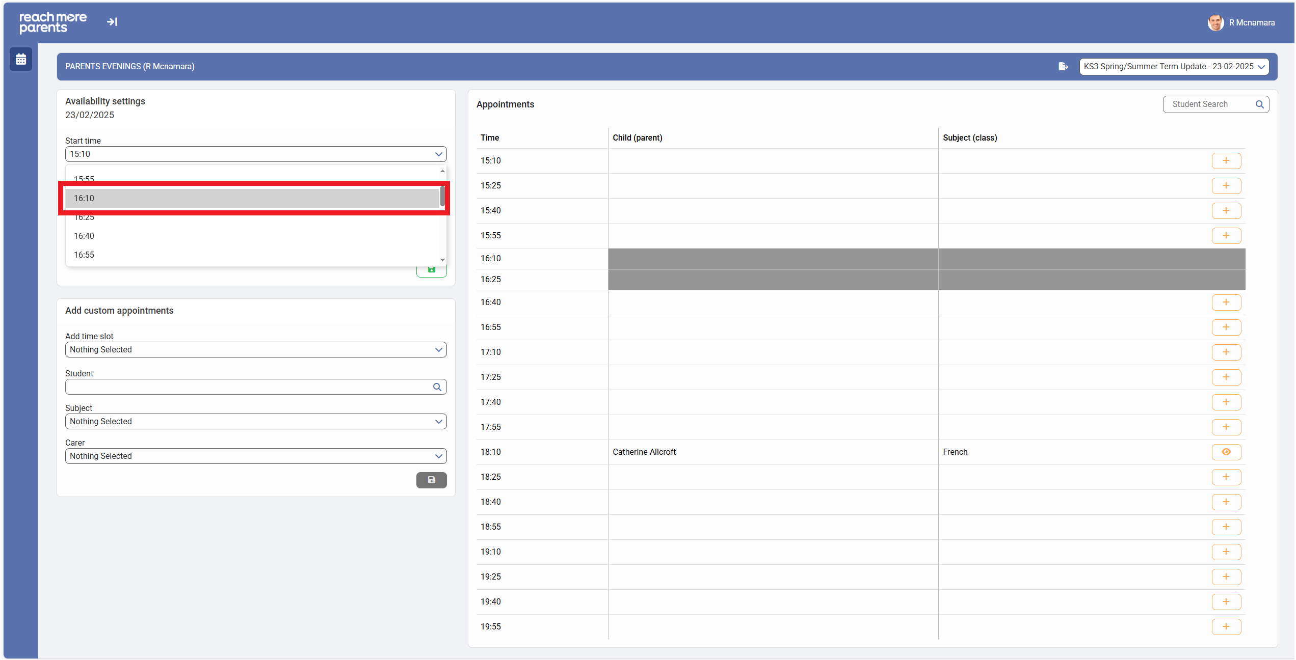Expand the Carer dropdown
1296x660 pixels.
pos(255,456)
